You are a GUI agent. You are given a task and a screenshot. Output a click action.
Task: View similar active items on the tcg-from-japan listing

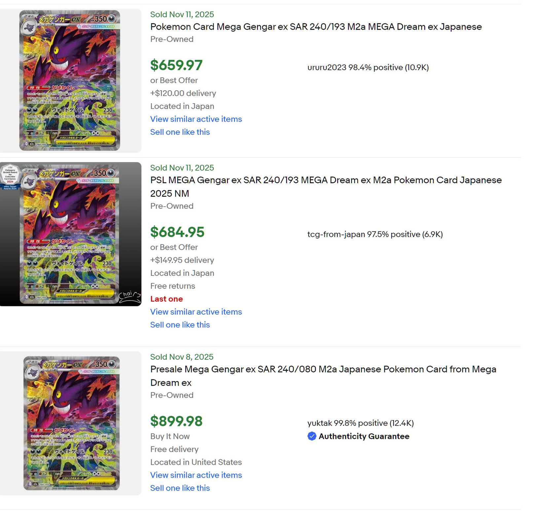pyautogui.click(x=196, y=312)
